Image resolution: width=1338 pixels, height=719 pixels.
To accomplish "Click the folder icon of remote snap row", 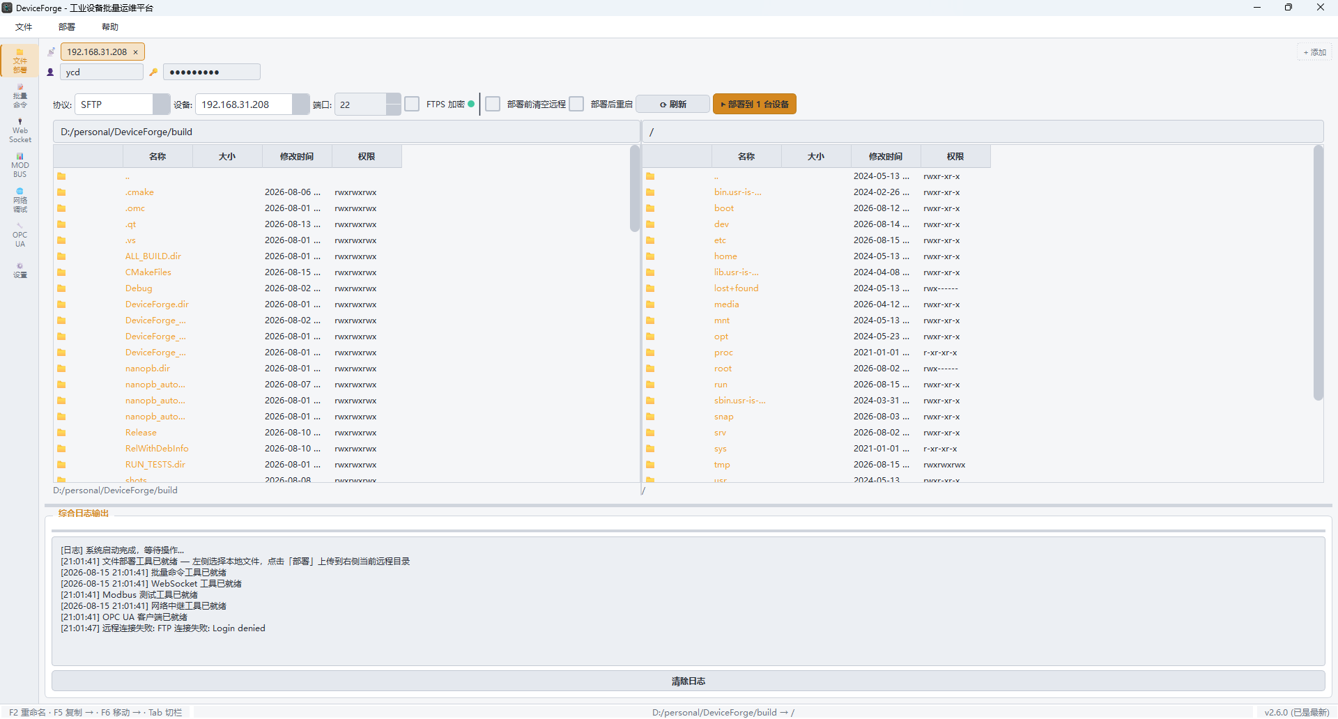I will pyautogui.click(x=650, y=417).
